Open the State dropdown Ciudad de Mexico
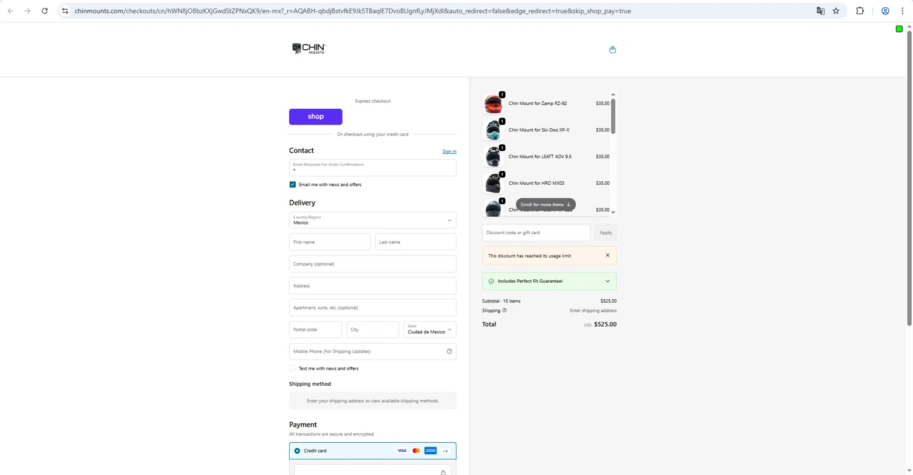This screenshot has width=913, height=475. pyautogui.click(x=430, y=330)
